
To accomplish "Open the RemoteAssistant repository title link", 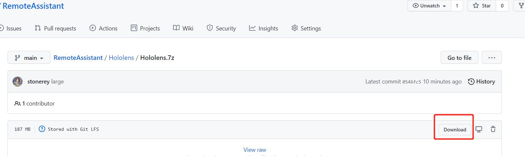I will pyautogui.click(x=33, y=6).
